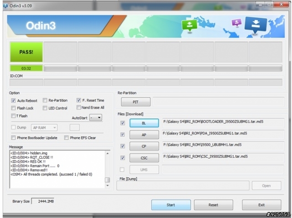Click the Message log scroll down arrow

(x=108, y=186)
